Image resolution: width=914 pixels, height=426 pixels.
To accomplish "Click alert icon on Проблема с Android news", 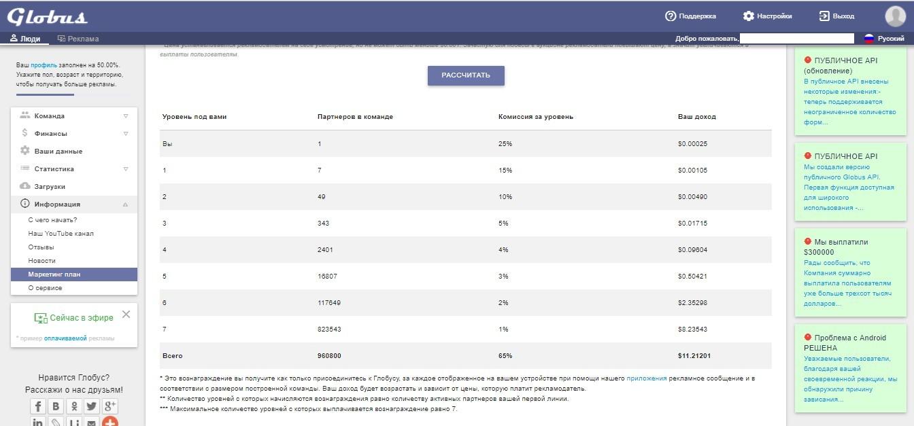I will 808,337.
